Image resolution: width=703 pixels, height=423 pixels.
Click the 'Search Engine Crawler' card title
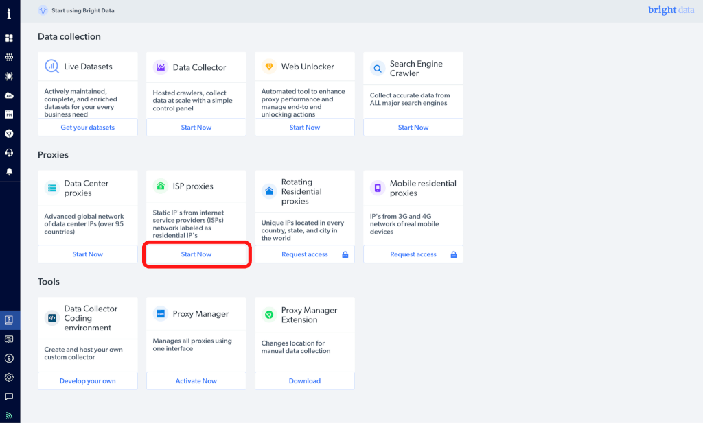pos(416,69)
